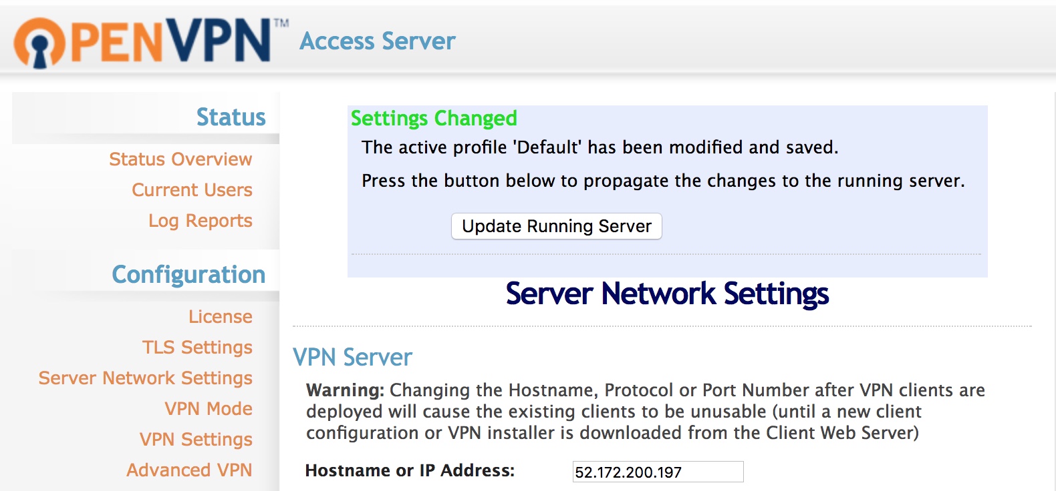Click the VPN Server section heading
The height and width of the screenshot is (491, 1056).
(352, 358)
